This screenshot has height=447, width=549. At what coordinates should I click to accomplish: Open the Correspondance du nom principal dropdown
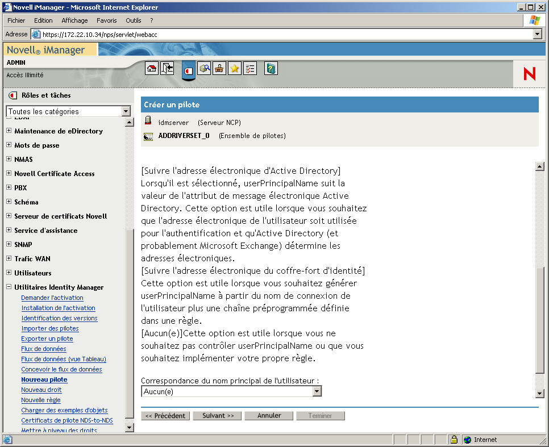tap(317, 391)
